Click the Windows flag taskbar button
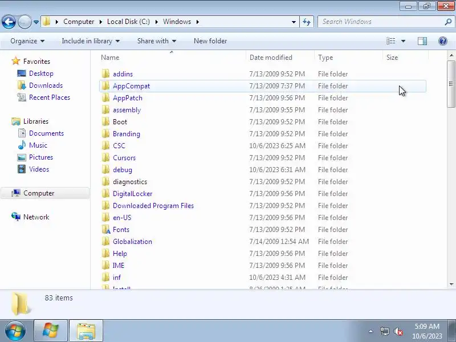The image size is (456, 342). click(x=51, y=331)
